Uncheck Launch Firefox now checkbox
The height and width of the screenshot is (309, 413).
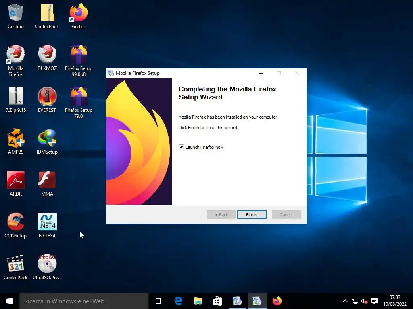(181, 147)
